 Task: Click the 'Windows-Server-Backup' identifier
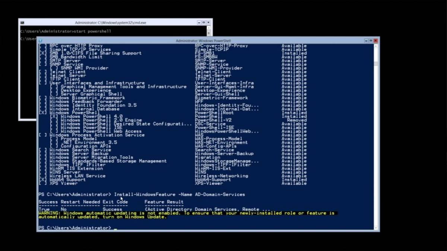point(224,154)
